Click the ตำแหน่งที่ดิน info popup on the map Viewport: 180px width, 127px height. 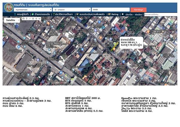click(x=131, y=42)
